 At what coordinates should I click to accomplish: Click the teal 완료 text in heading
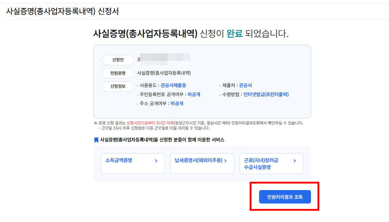click(234, 34)
